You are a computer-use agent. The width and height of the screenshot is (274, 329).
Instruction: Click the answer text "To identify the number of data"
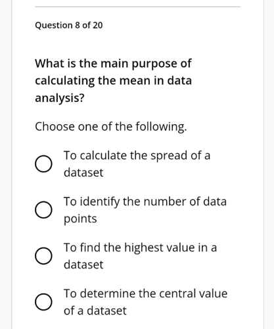point(145,201)
